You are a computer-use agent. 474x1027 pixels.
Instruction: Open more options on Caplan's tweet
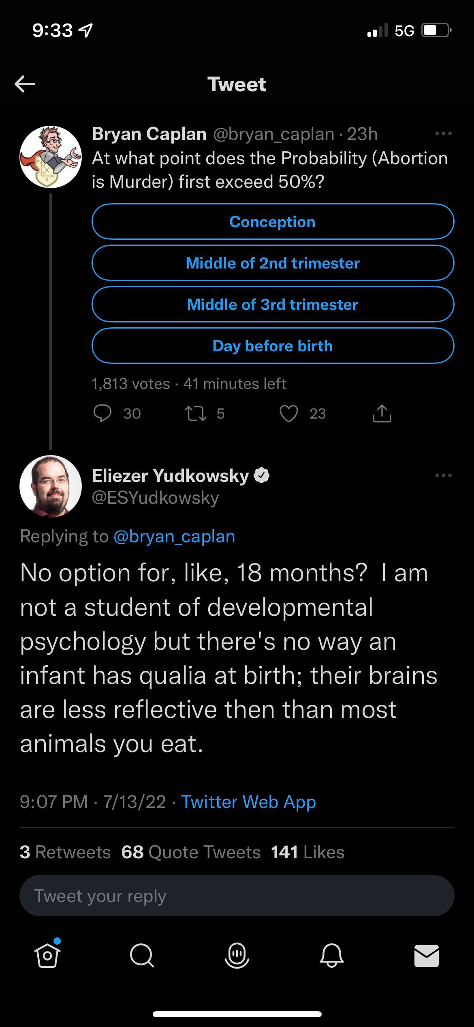(442, 134)
